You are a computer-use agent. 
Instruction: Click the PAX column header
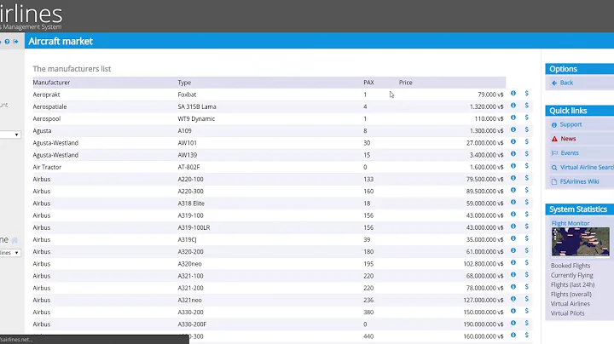coord(368,83)
